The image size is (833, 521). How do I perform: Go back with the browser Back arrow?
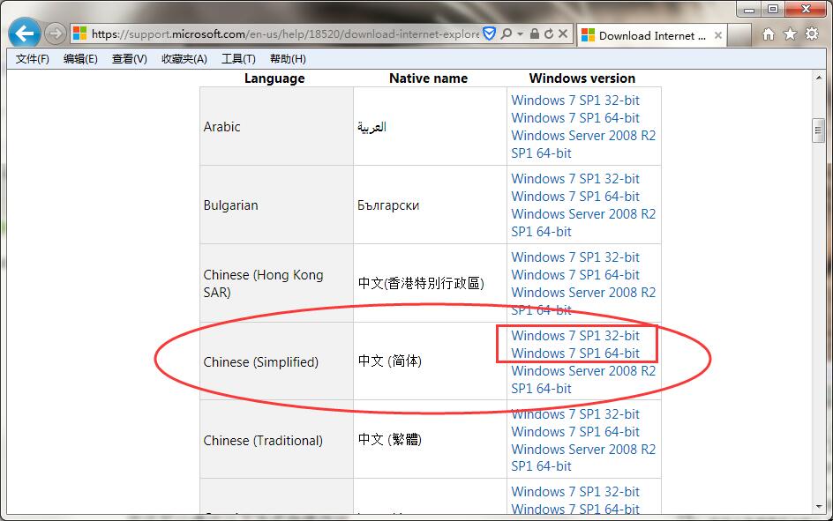pos(25,33)
